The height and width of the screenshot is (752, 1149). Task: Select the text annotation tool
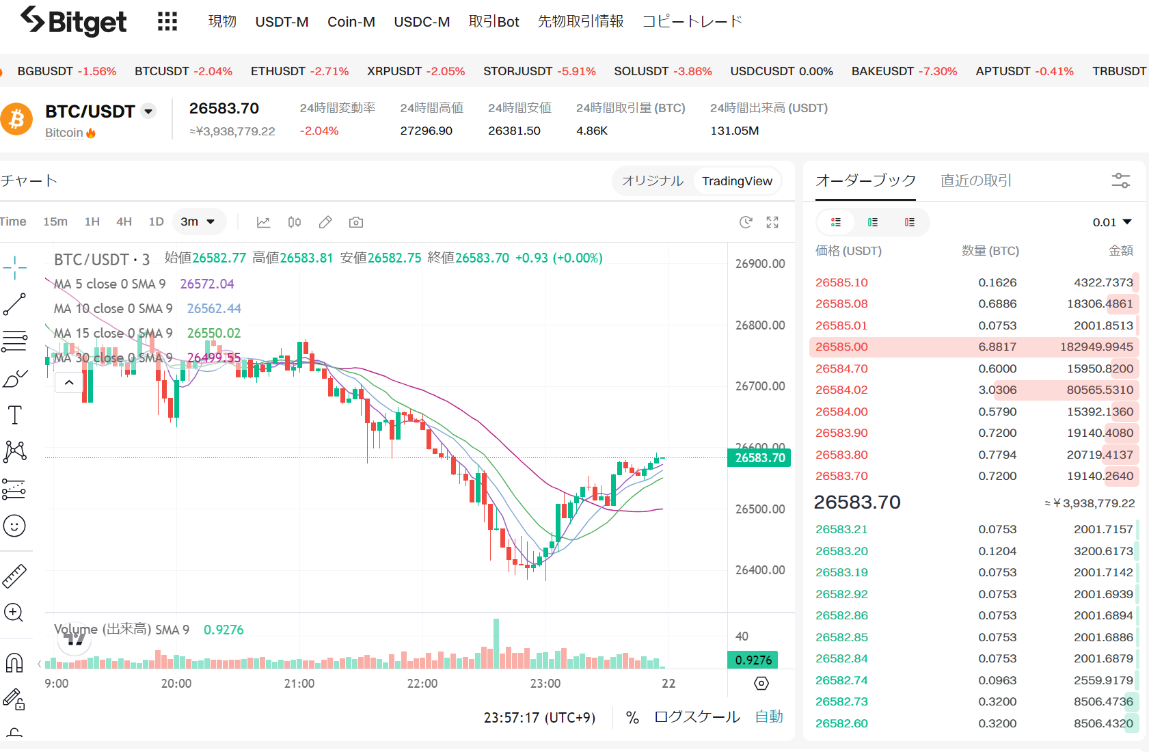14,415
